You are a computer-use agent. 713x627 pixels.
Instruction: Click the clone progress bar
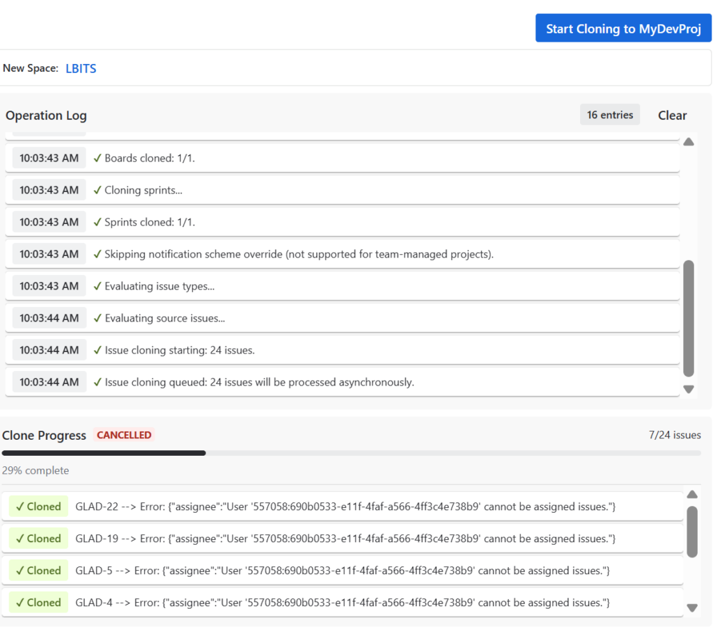point(351,453)
